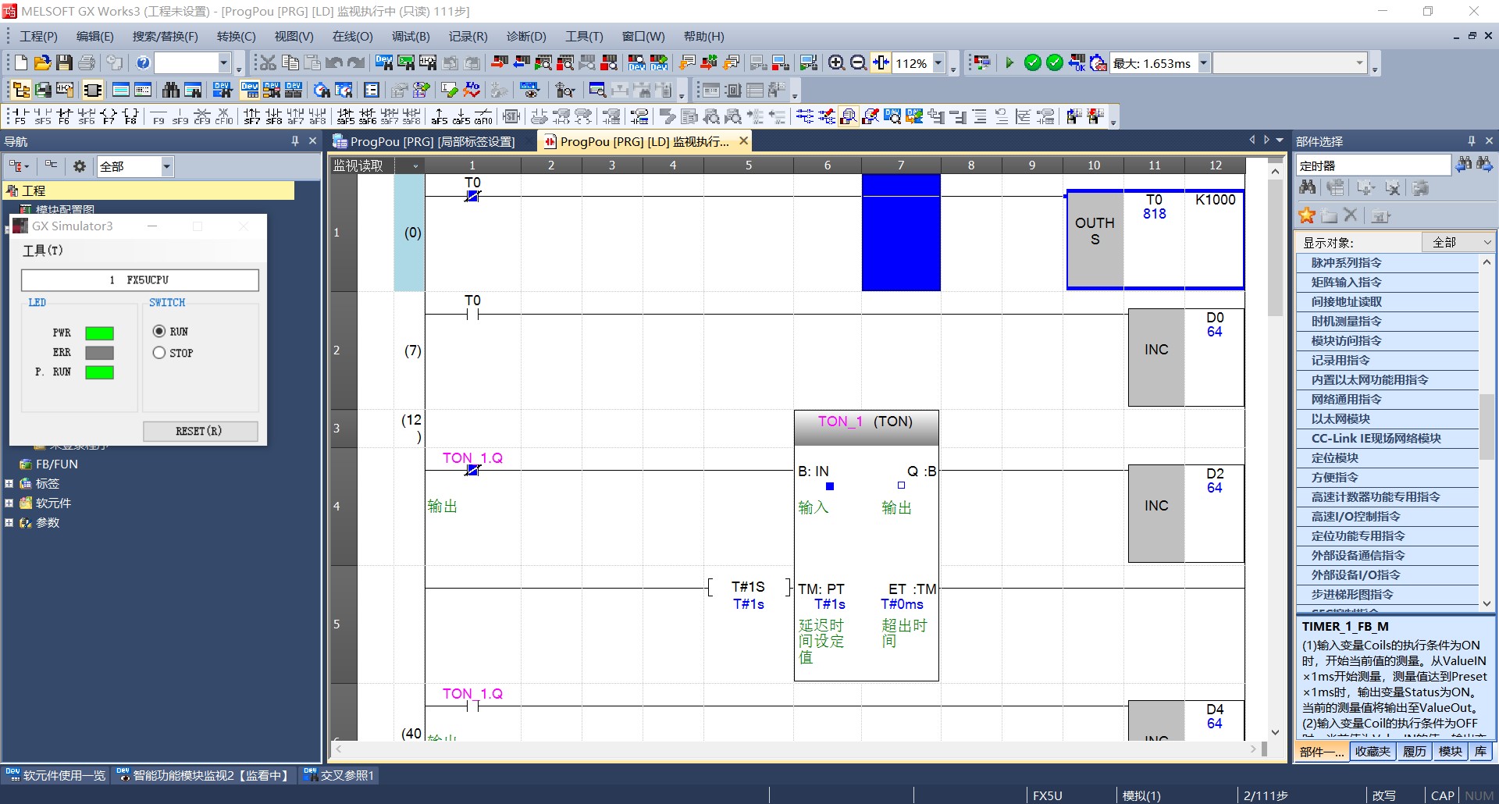Click the Zoom In magnifier icon
The image size is (1499, 804).
pyautogui.click(x=836, y=63)
